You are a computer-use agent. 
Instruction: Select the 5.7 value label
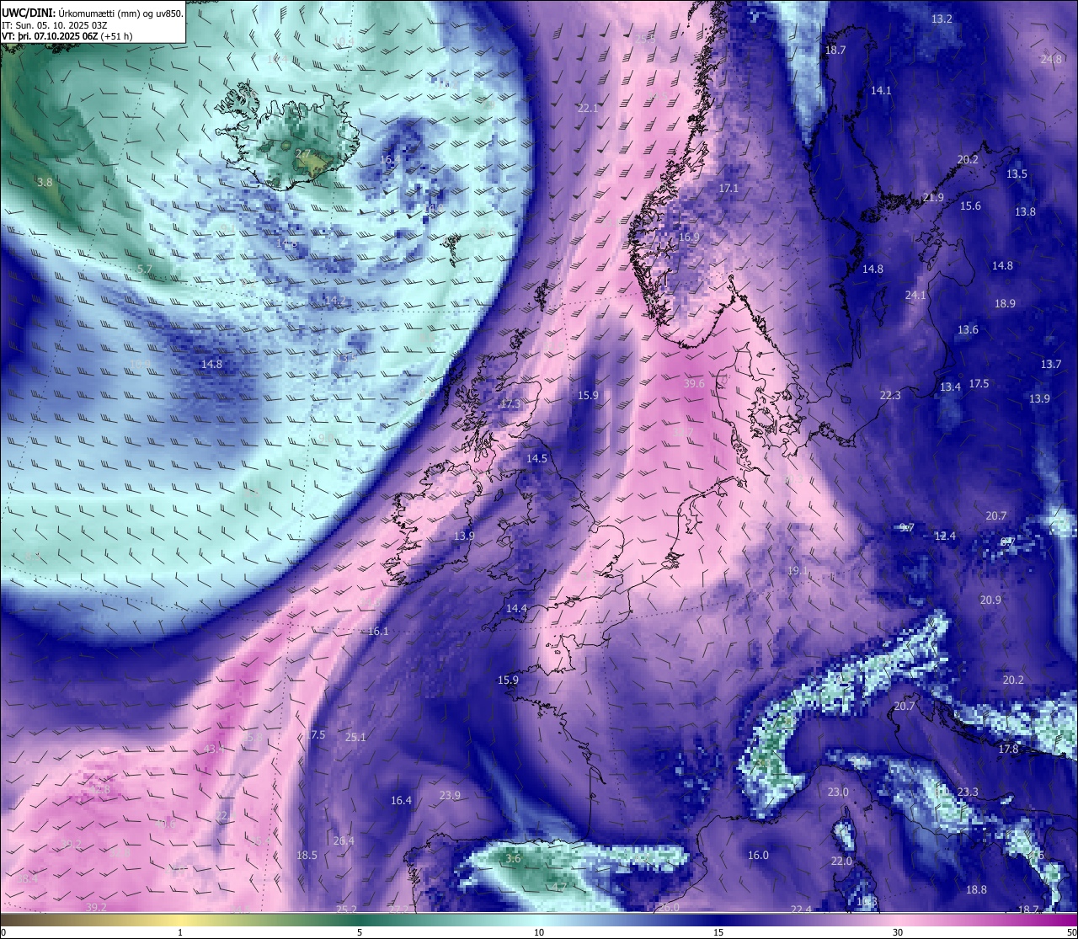pyautogui.click(x=144, y=269)
